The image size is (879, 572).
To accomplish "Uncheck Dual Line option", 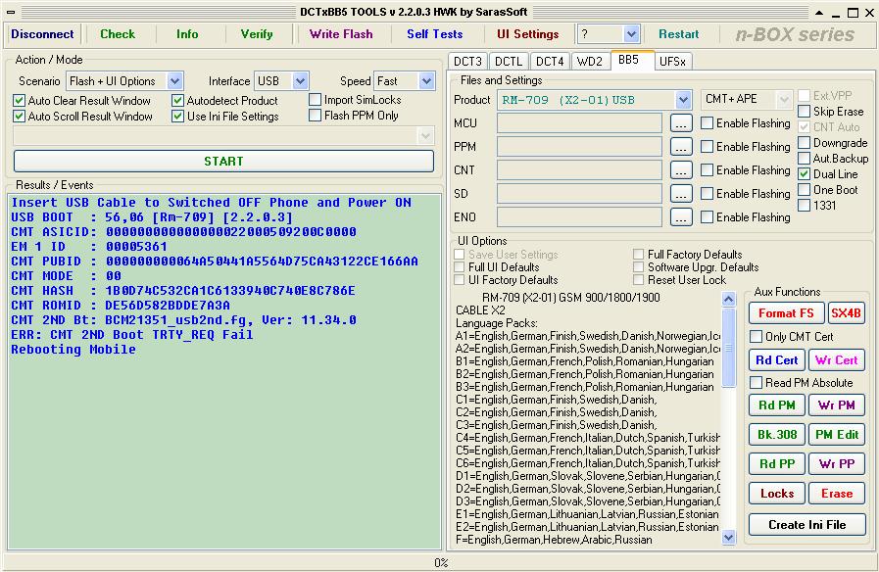I will pos(804,174).
